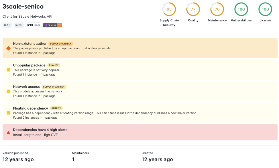The image size is (279, 168).
Task: Click 'Found 2 instances in 1 package'
Action: tap(35, 118)
